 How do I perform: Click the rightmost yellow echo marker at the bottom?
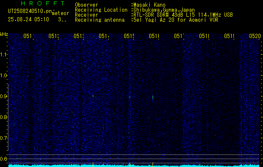(x=153, y=164)
